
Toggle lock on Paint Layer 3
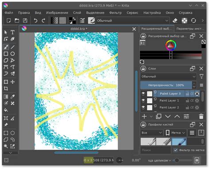click(x=187, y=94)
